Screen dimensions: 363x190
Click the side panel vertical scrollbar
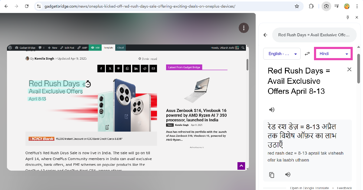359,68
